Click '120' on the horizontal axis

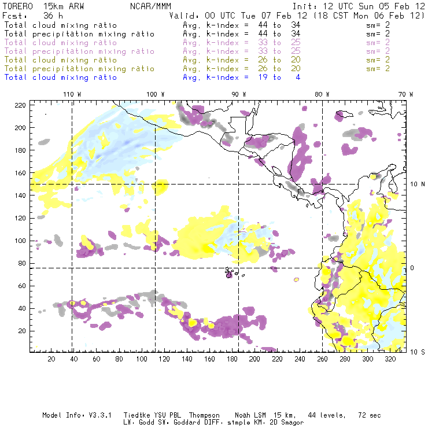(x=164, y=359)
